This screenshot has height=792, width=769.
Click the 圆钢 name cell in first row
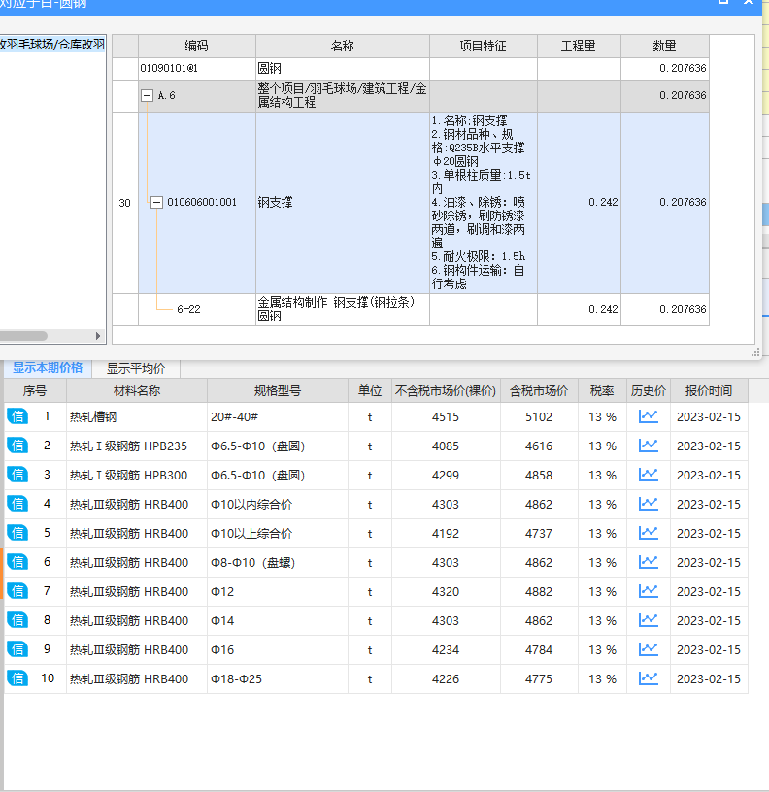(x=343, y=68)
